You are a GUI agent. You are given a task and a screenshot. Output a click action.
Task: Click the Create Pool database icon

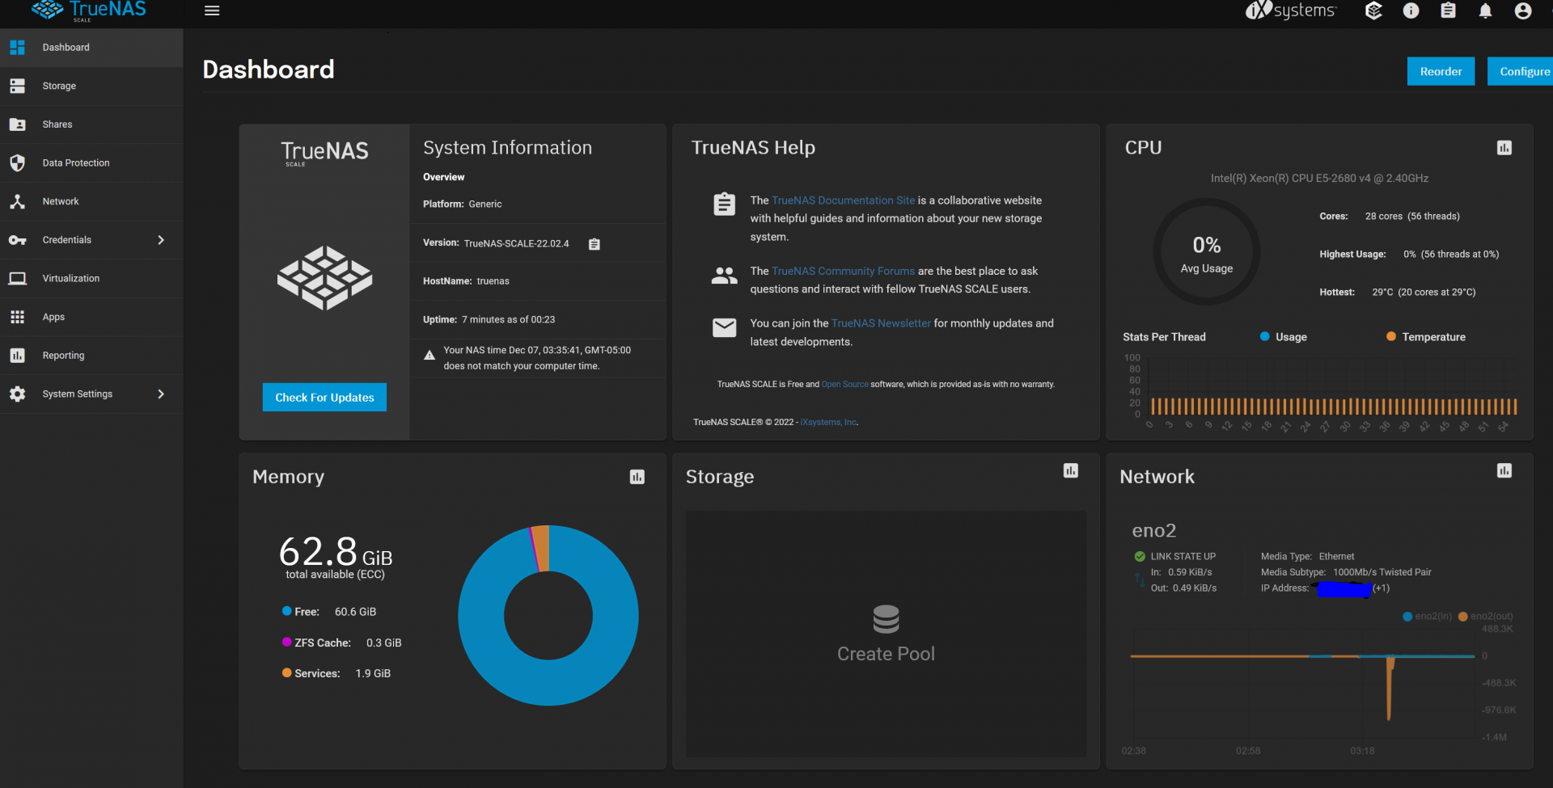click(886, 619)
